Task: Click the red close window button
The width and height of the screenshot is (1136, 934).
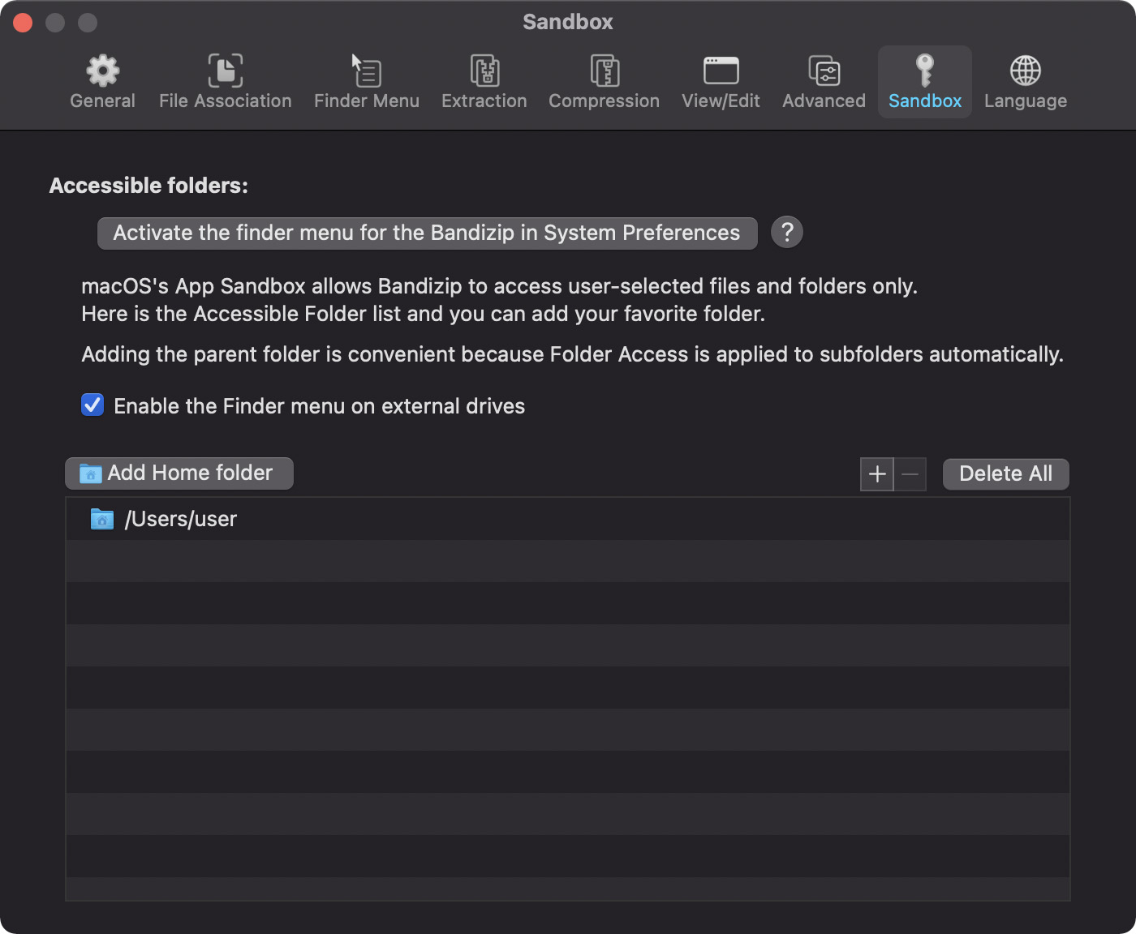Action: (x=23, y=23)
